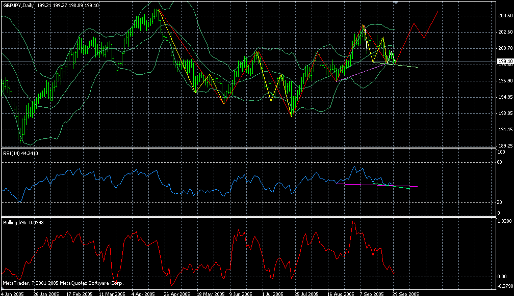Click the 29 Sep 2005 date label
The height and width of the screenshot is (296, 514).
click(x=406, y=293)
